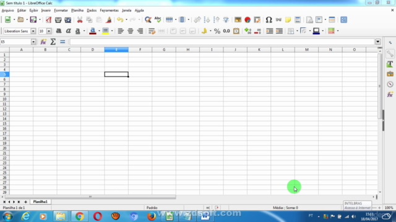Viewport: 396px width, 222px height.
Task: Click the New spreadsheet icon
Action: [8, 20]
